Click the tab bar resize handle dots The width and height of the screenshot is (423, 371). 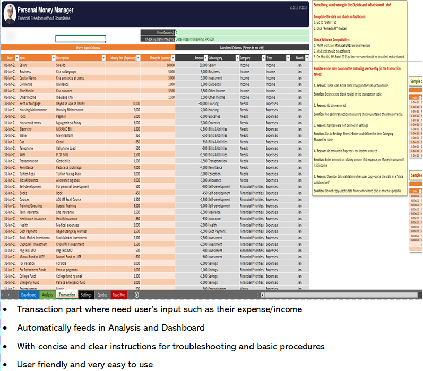pyautogui.click(x=257, y=295)
